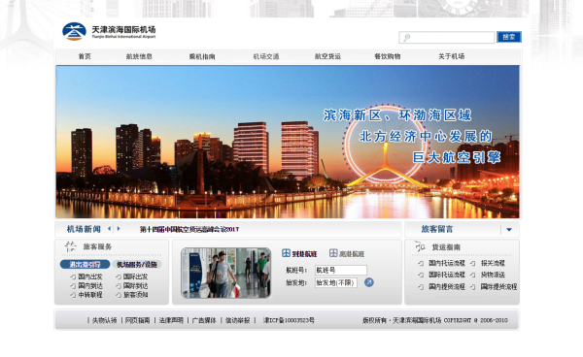Open the 国内出发 link
This screenshot has width=583, height=357.
click(x=90, y=276)
